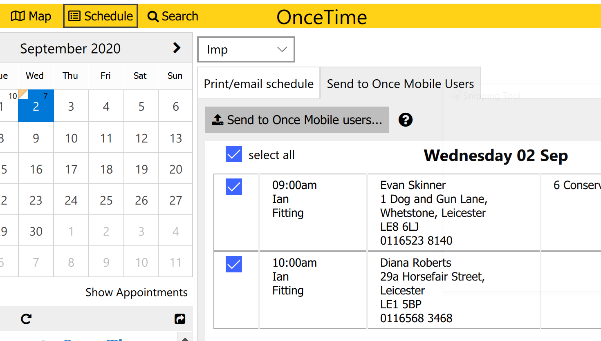Toggle the select all checkbox
Screen dimensions: 601x341
(x=234, y=154)
